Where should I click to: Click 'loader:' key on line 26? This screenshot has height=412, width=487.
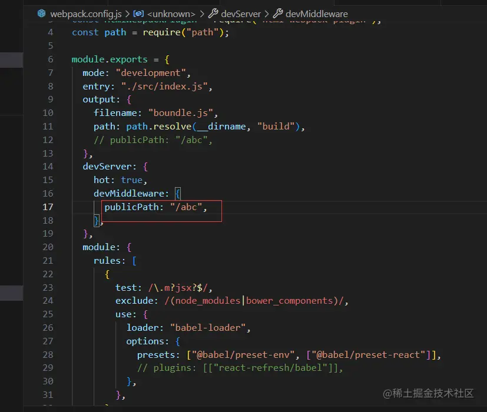145,328
